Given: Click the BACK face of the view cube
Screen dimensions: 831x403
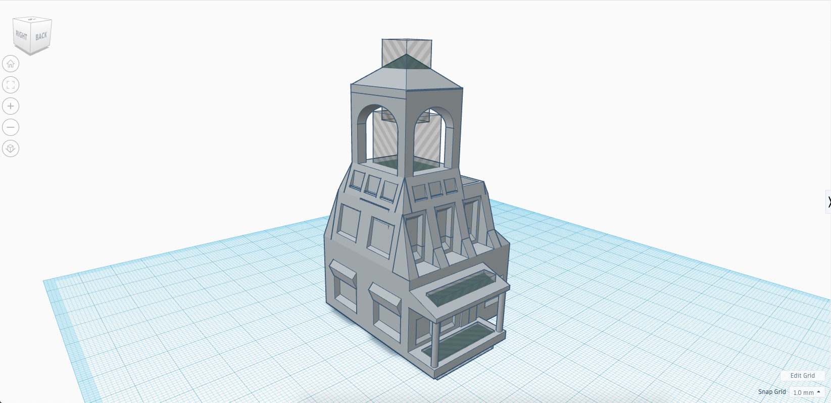Looking at the screenshot, I should [41, 36].
